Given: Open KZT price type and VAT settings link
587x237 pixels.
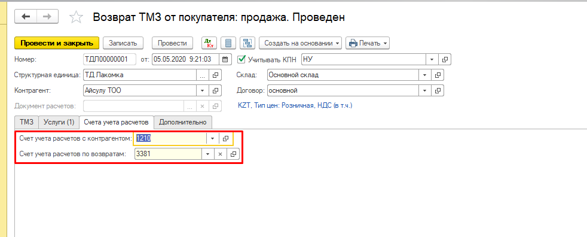Looking at the screenshot, I should pyautogui.click(x=295, y=106).
